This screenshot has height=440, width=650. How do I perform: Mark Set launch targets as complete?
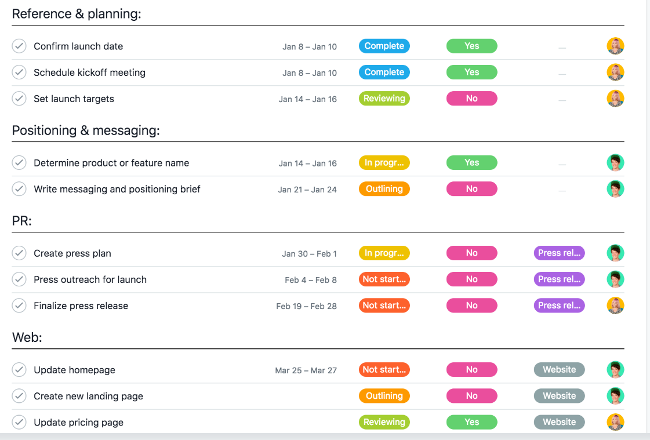pos(19,99)
